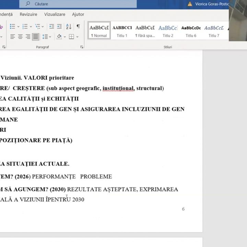Decrease the paragraph indent
Image resolution: width=247 pixels, height=247 pixels.
click(51, 26)
